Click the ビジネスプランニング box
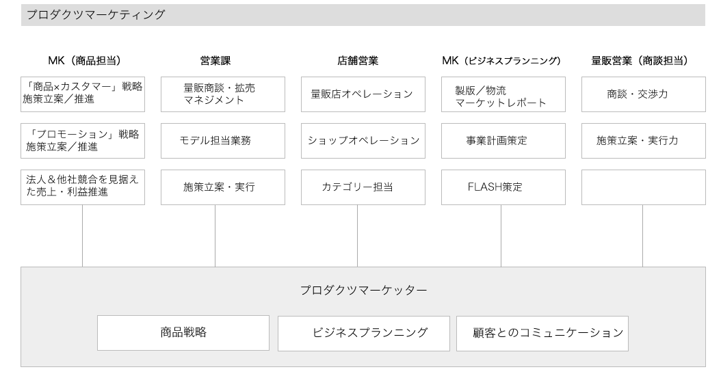721x389 pixels. pos(363,333)
